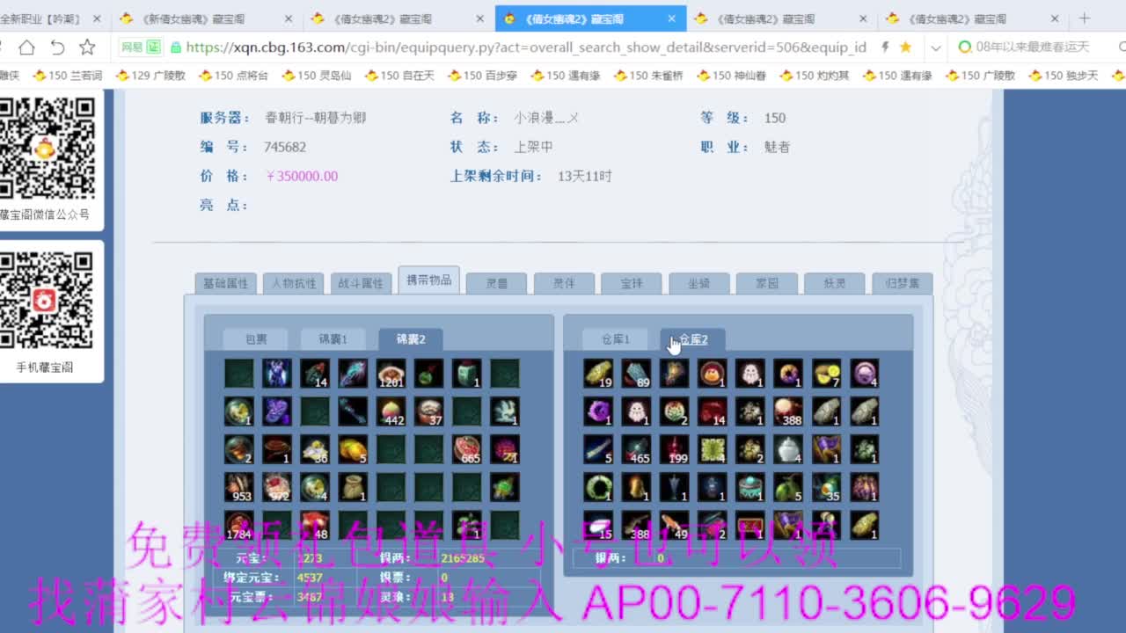
Task: Open the 150 灵岛仙 bookmark
Action: 317,76
